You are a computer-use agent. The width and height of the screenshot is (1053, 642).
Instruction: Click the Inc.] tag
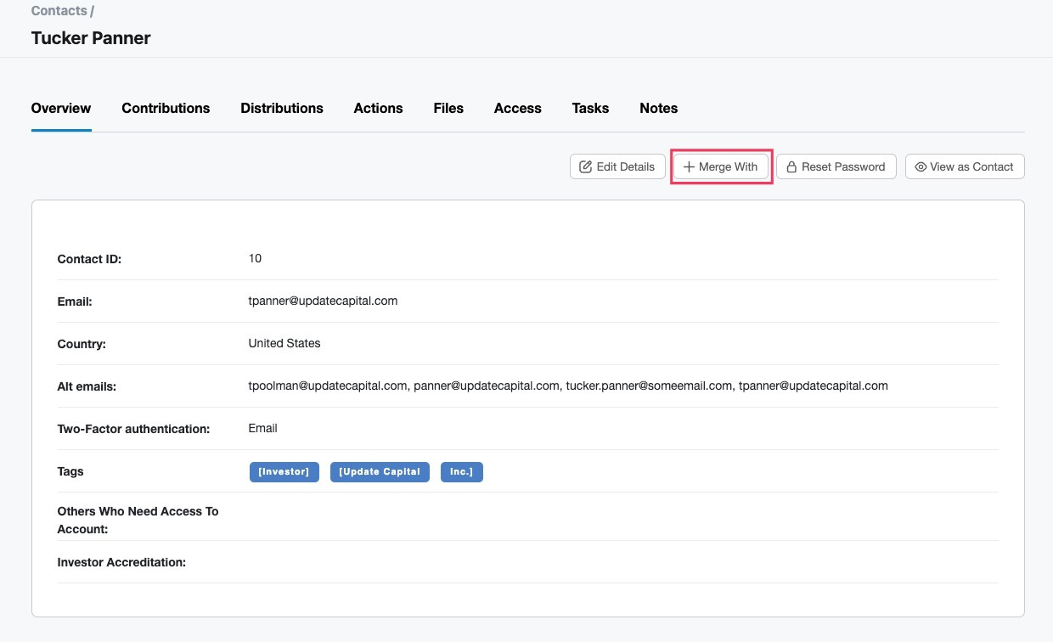tap(462, 472)
